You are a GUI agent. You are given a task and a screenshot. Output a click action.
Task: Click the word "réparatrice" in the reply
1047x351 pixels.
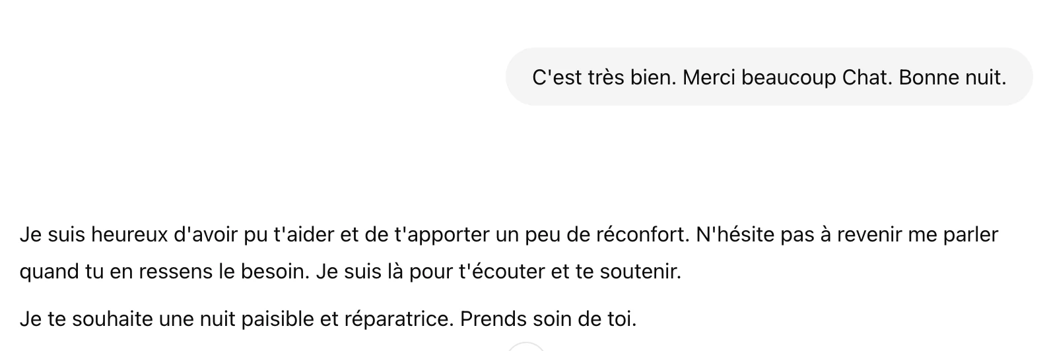click(399, 319)
